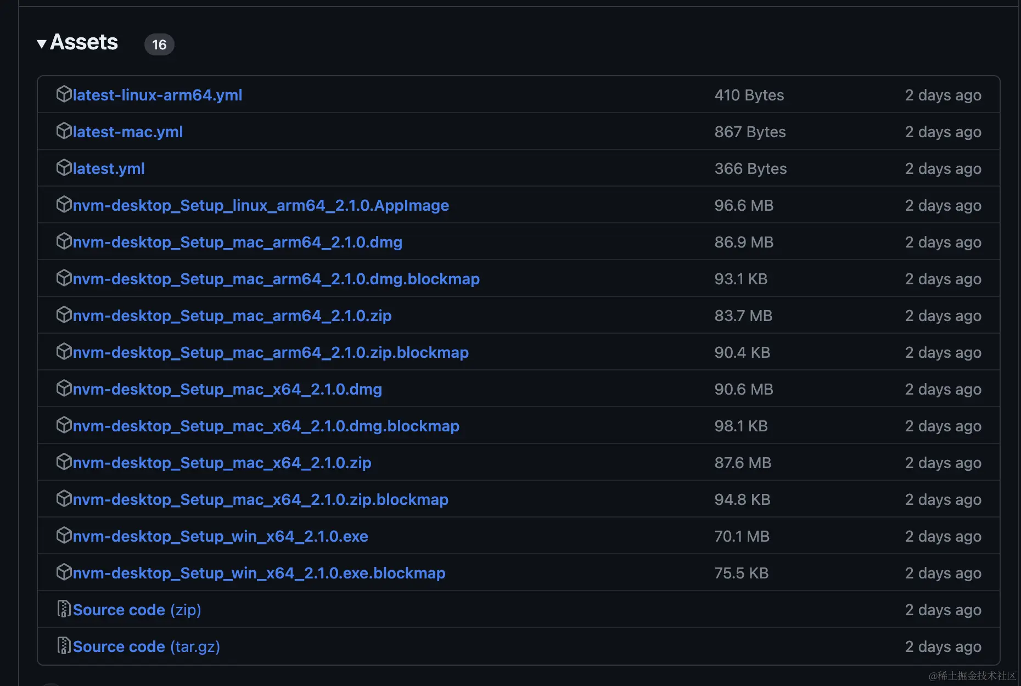Download latest-mac.yml file
The image size is (1021, 686).
tap(128, 132)
